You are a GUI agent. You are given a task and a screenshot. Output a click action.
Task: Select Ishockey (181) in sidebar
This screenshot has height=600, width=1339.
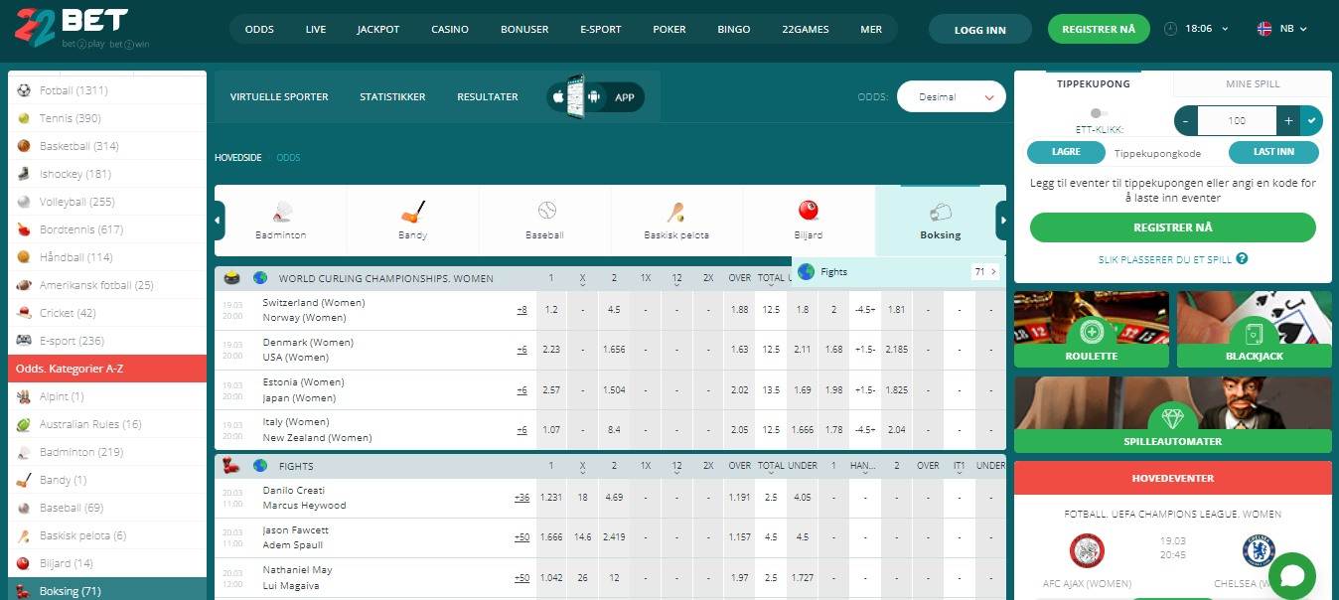click(107, 174)
